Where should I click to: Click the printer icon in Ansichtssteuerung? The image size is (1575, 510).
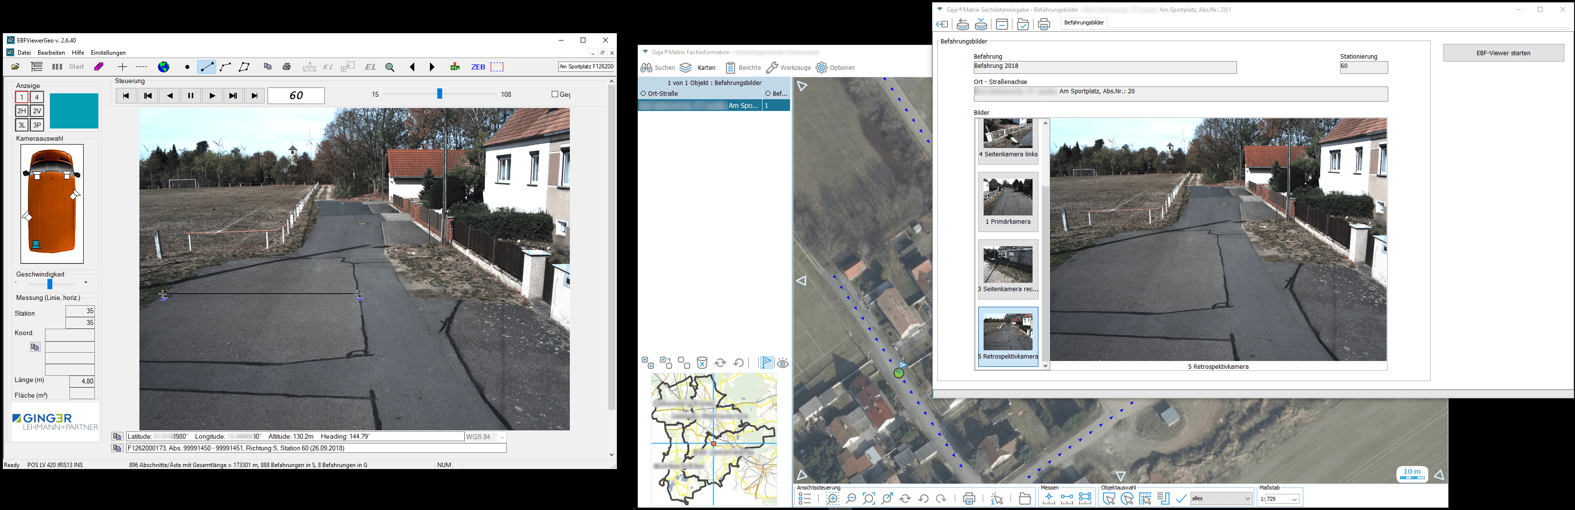pyautogui.click(x=968, y=499)
